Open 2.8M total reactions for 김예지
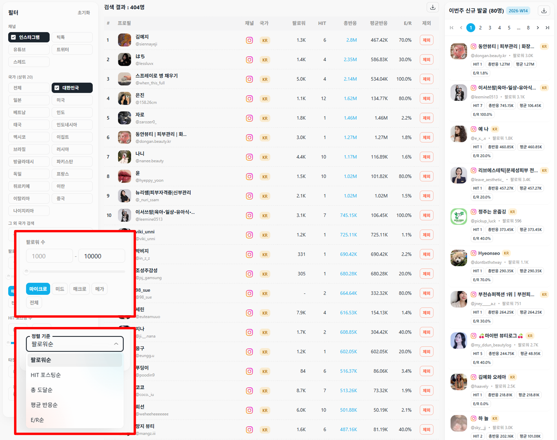557x440 pixels. tap(351, 40)
